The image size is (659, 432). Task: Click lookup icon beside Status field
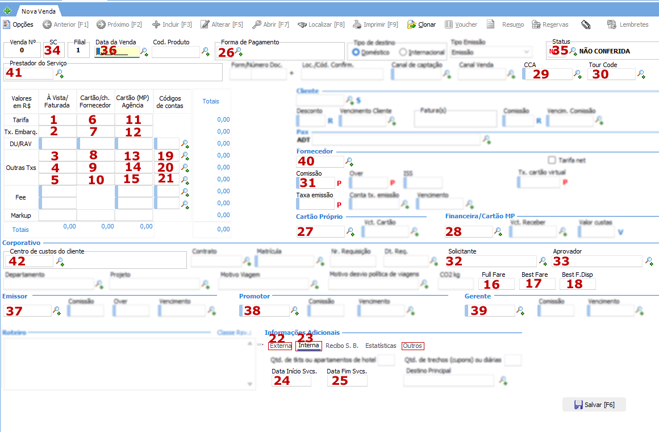pyautogui.click(x=573, y=52)
